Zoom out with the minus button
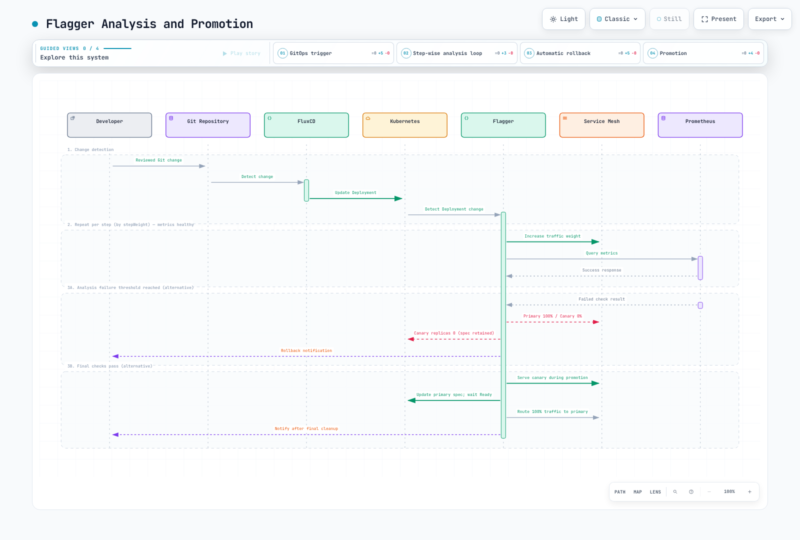The height and width of the screenshot is (540, 800). click(x=709, y=492)
